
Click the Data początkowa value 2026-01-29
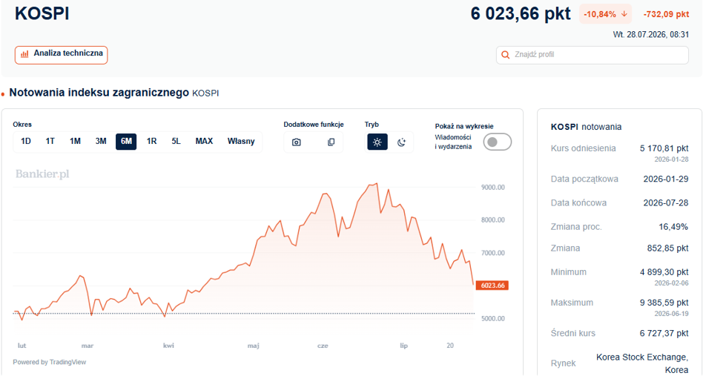pyautogui.click(x=666, y=179)
